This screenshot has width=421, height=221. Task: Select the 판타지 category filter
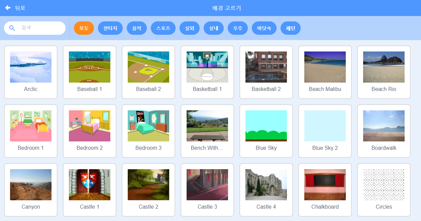point(110,28)
